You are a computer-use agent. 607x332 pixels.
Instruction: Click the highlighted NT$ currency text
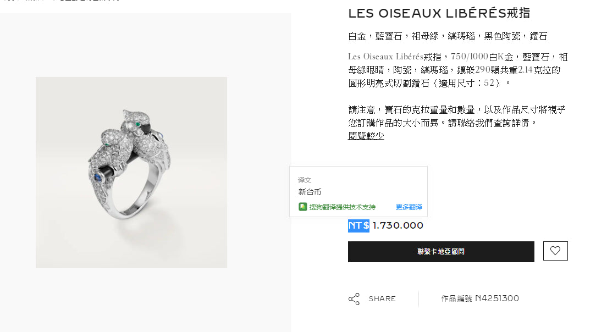pos(358,225)
